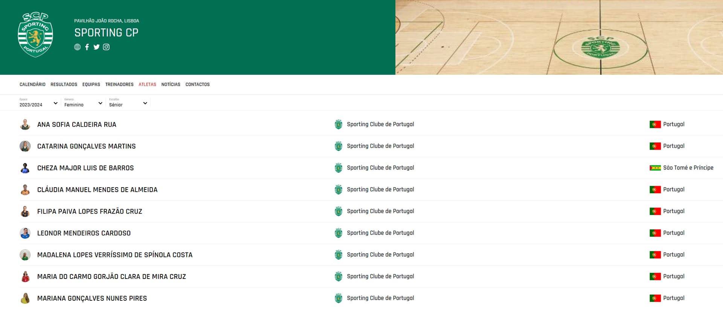Click Pavilhão João Rocha, Lisboa text
This screenshot has height=315, width=723.
(x=107, y=21)
